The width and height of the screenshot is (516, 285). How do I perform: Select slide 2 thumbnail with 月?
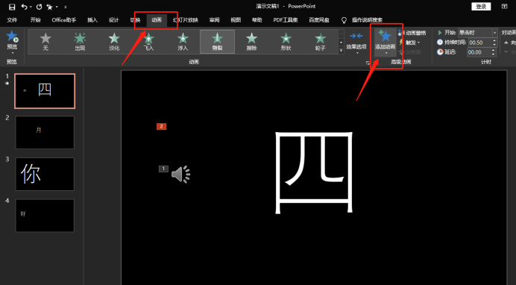pos(45,132)
